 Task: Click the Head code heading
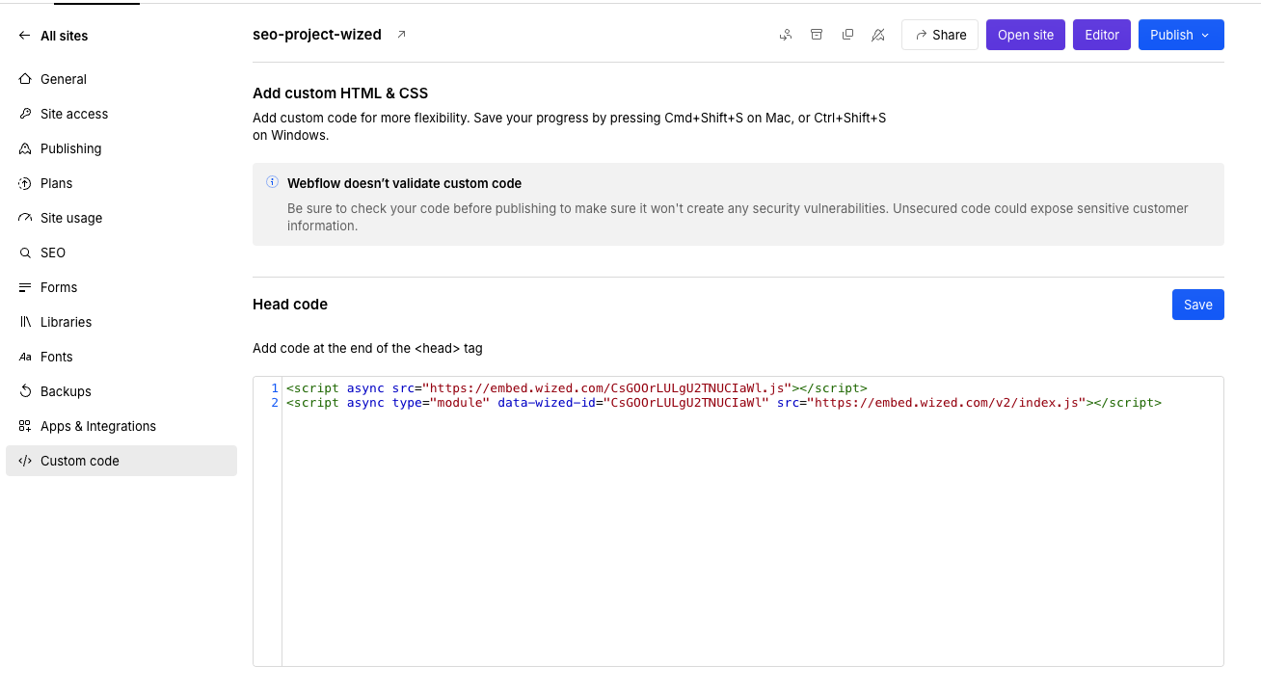point(290,305)
